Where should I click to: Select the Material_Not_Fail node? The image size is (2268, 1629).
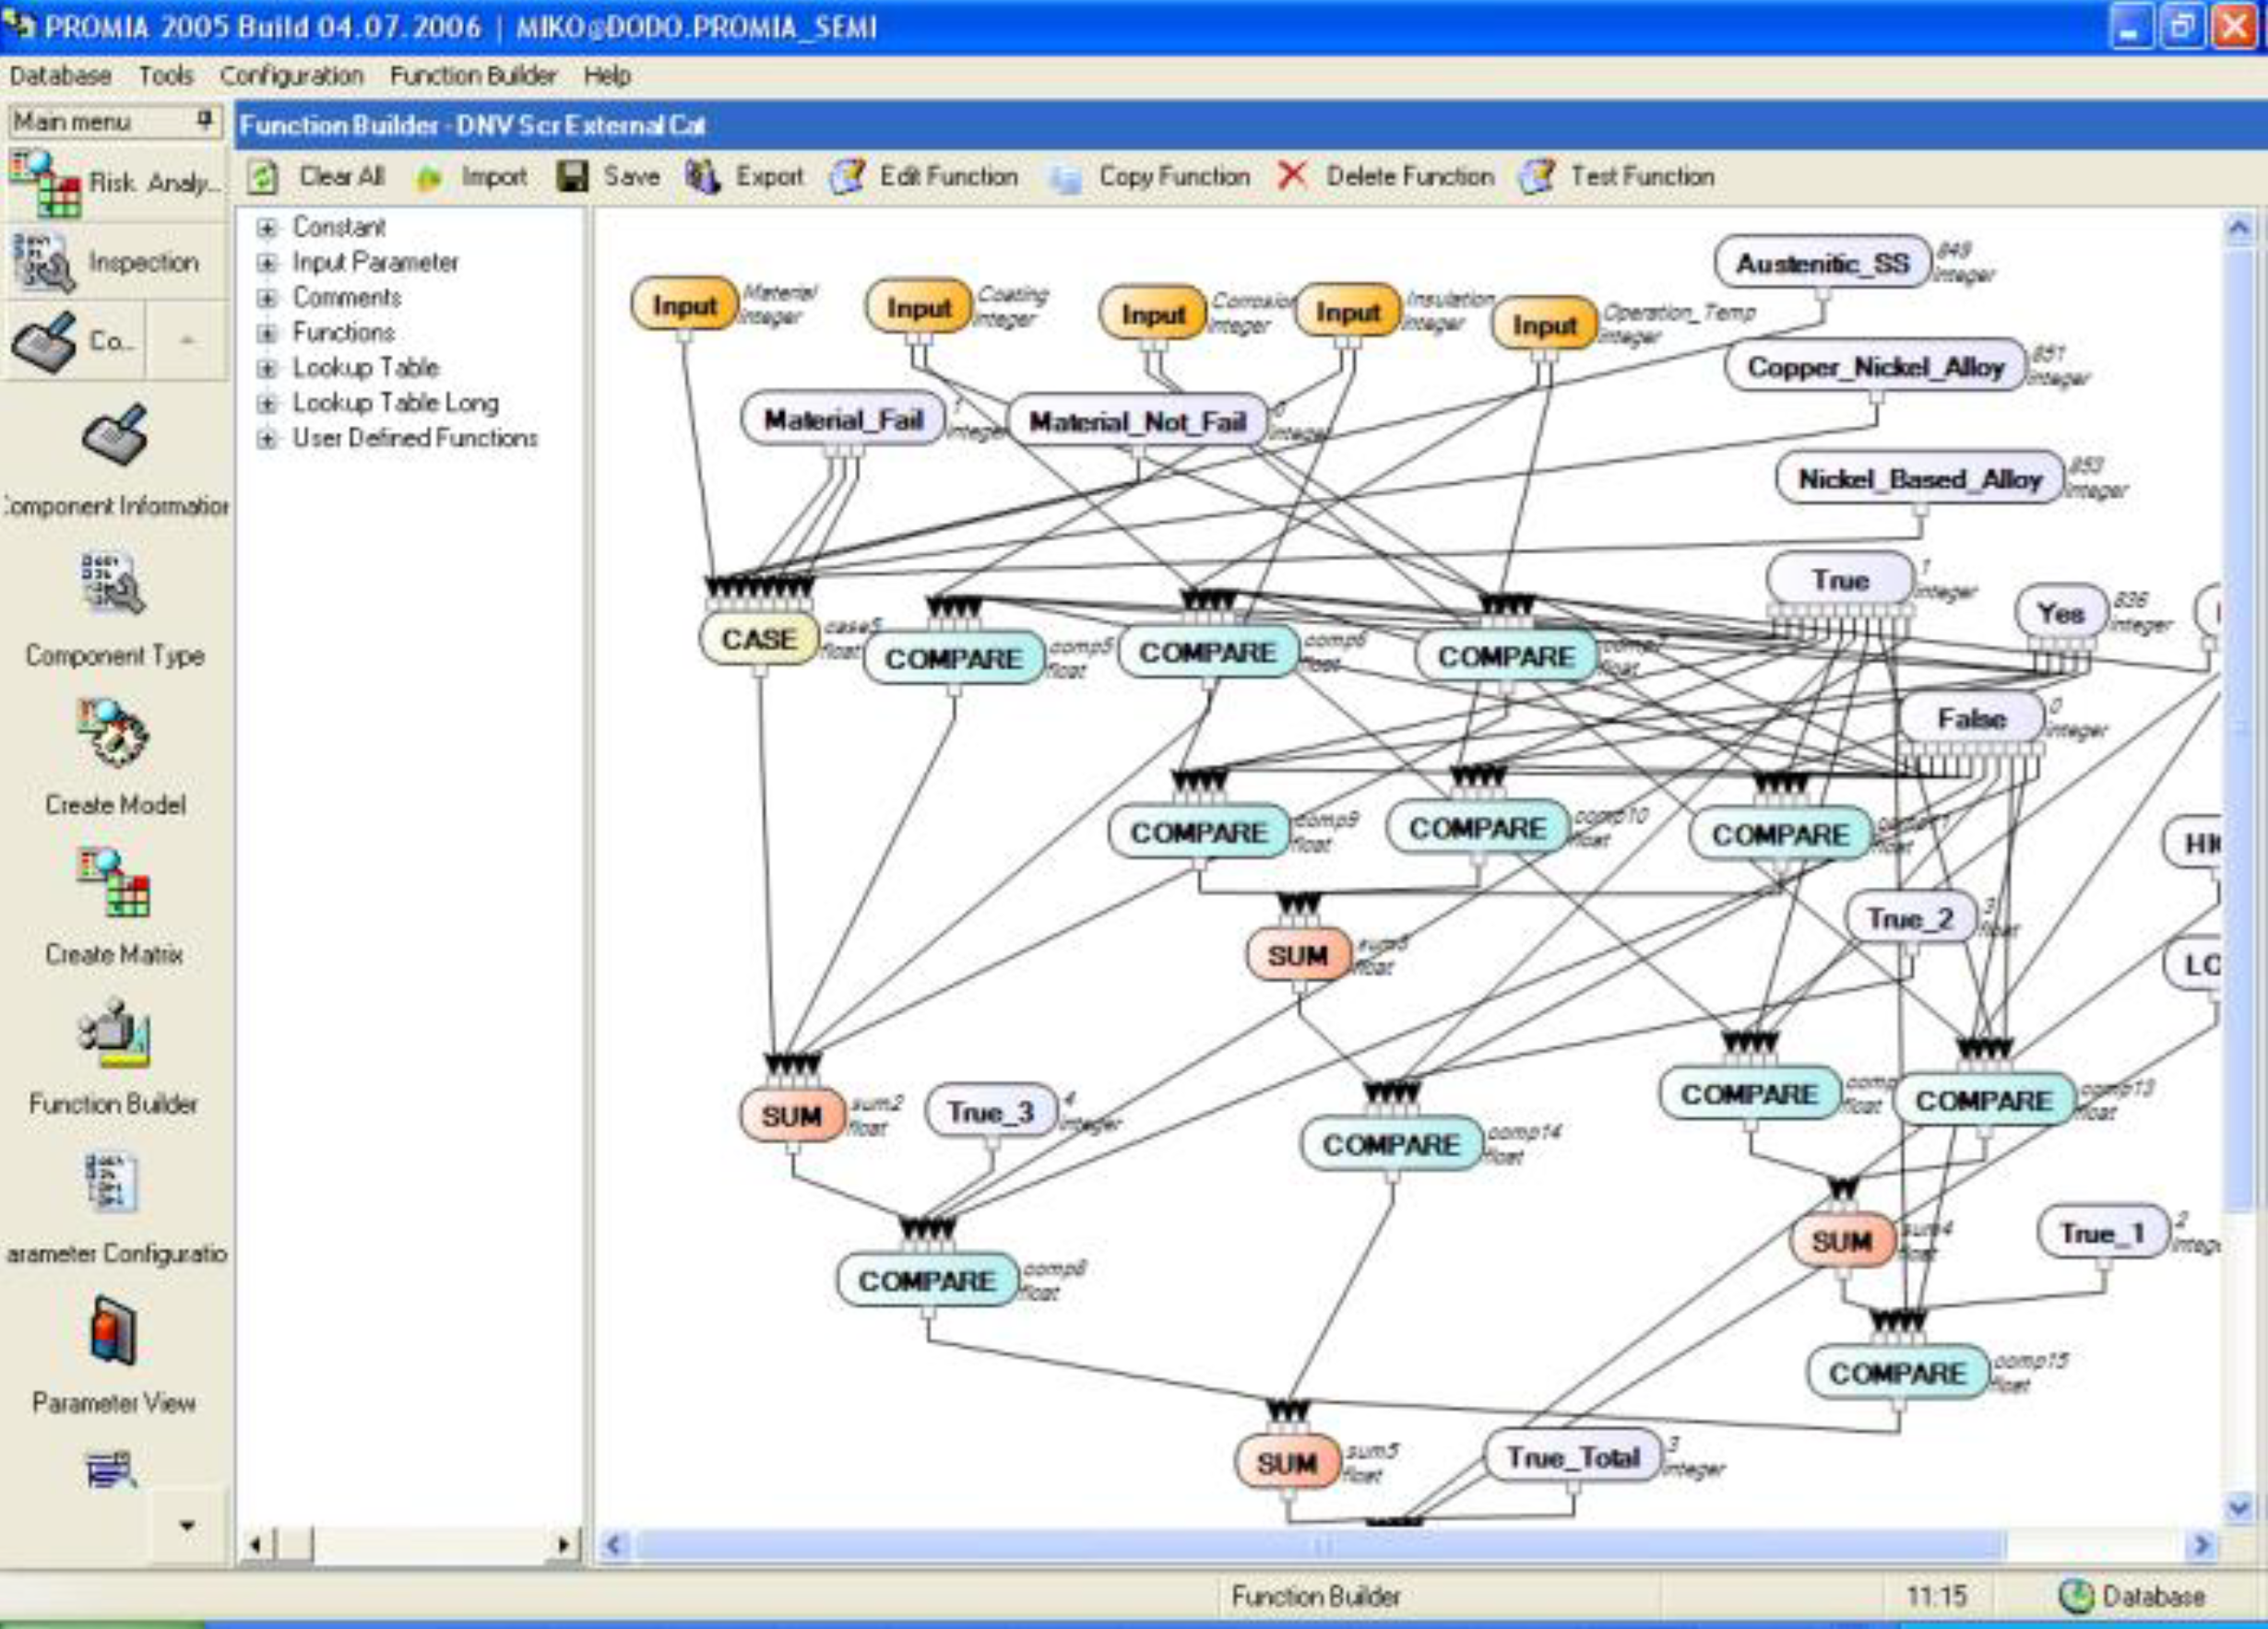pyautogui.click(x=1137, y=421)
